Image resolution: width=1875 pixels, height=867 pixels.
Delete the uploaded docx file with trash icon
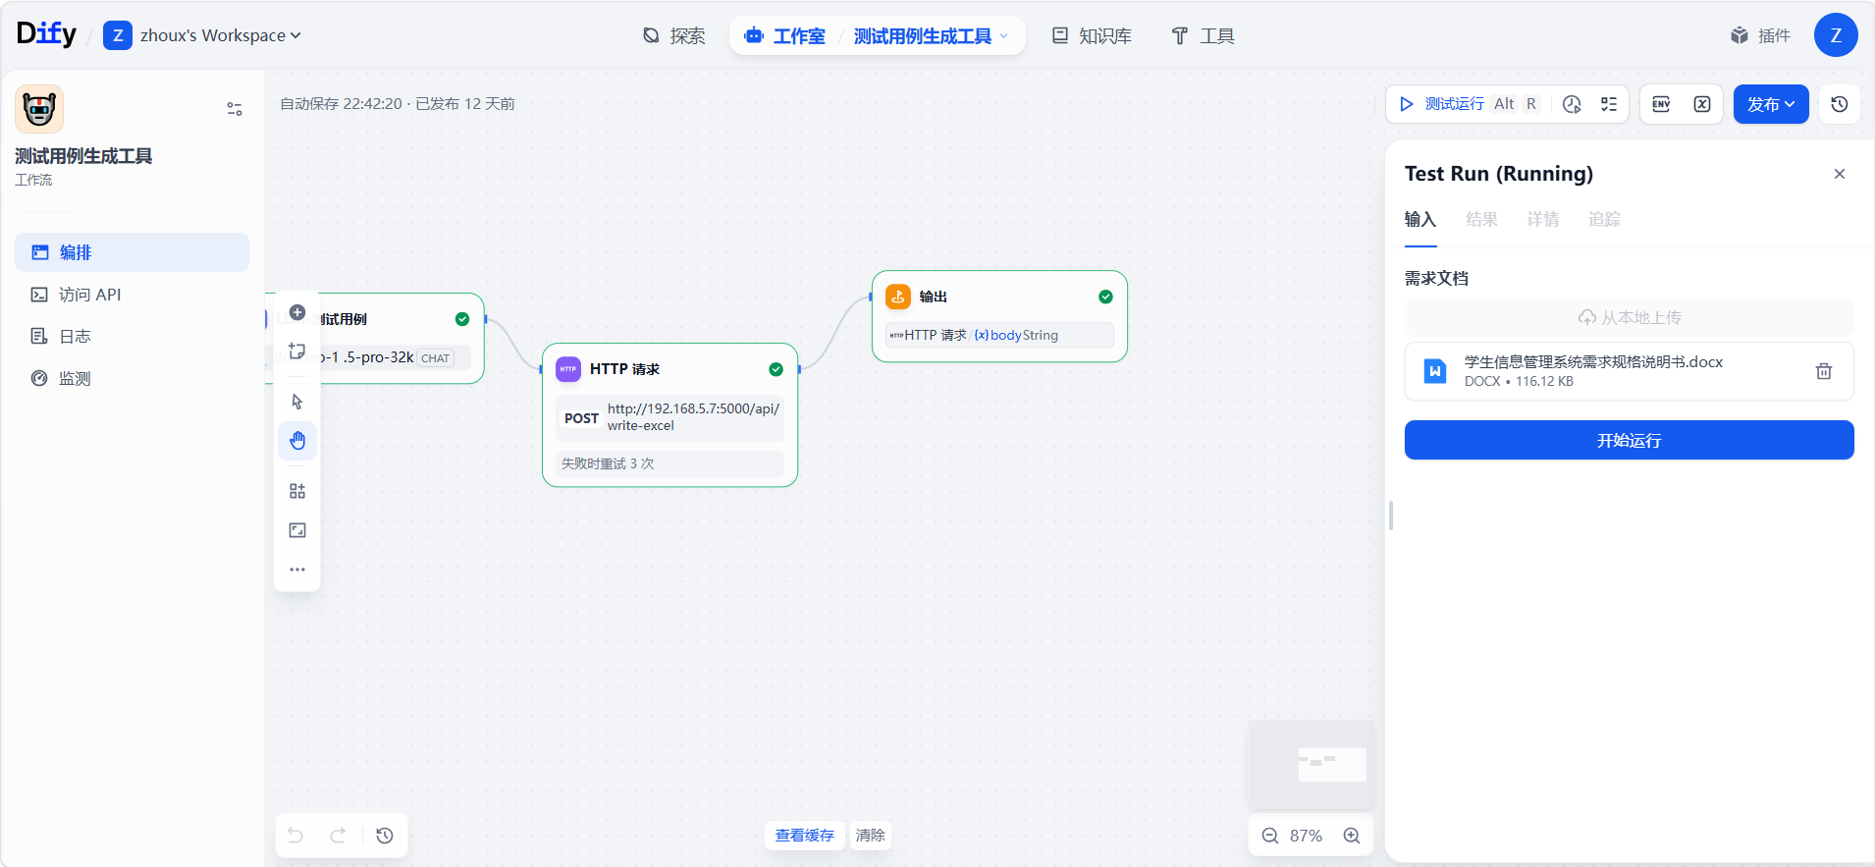point(1823,371)
